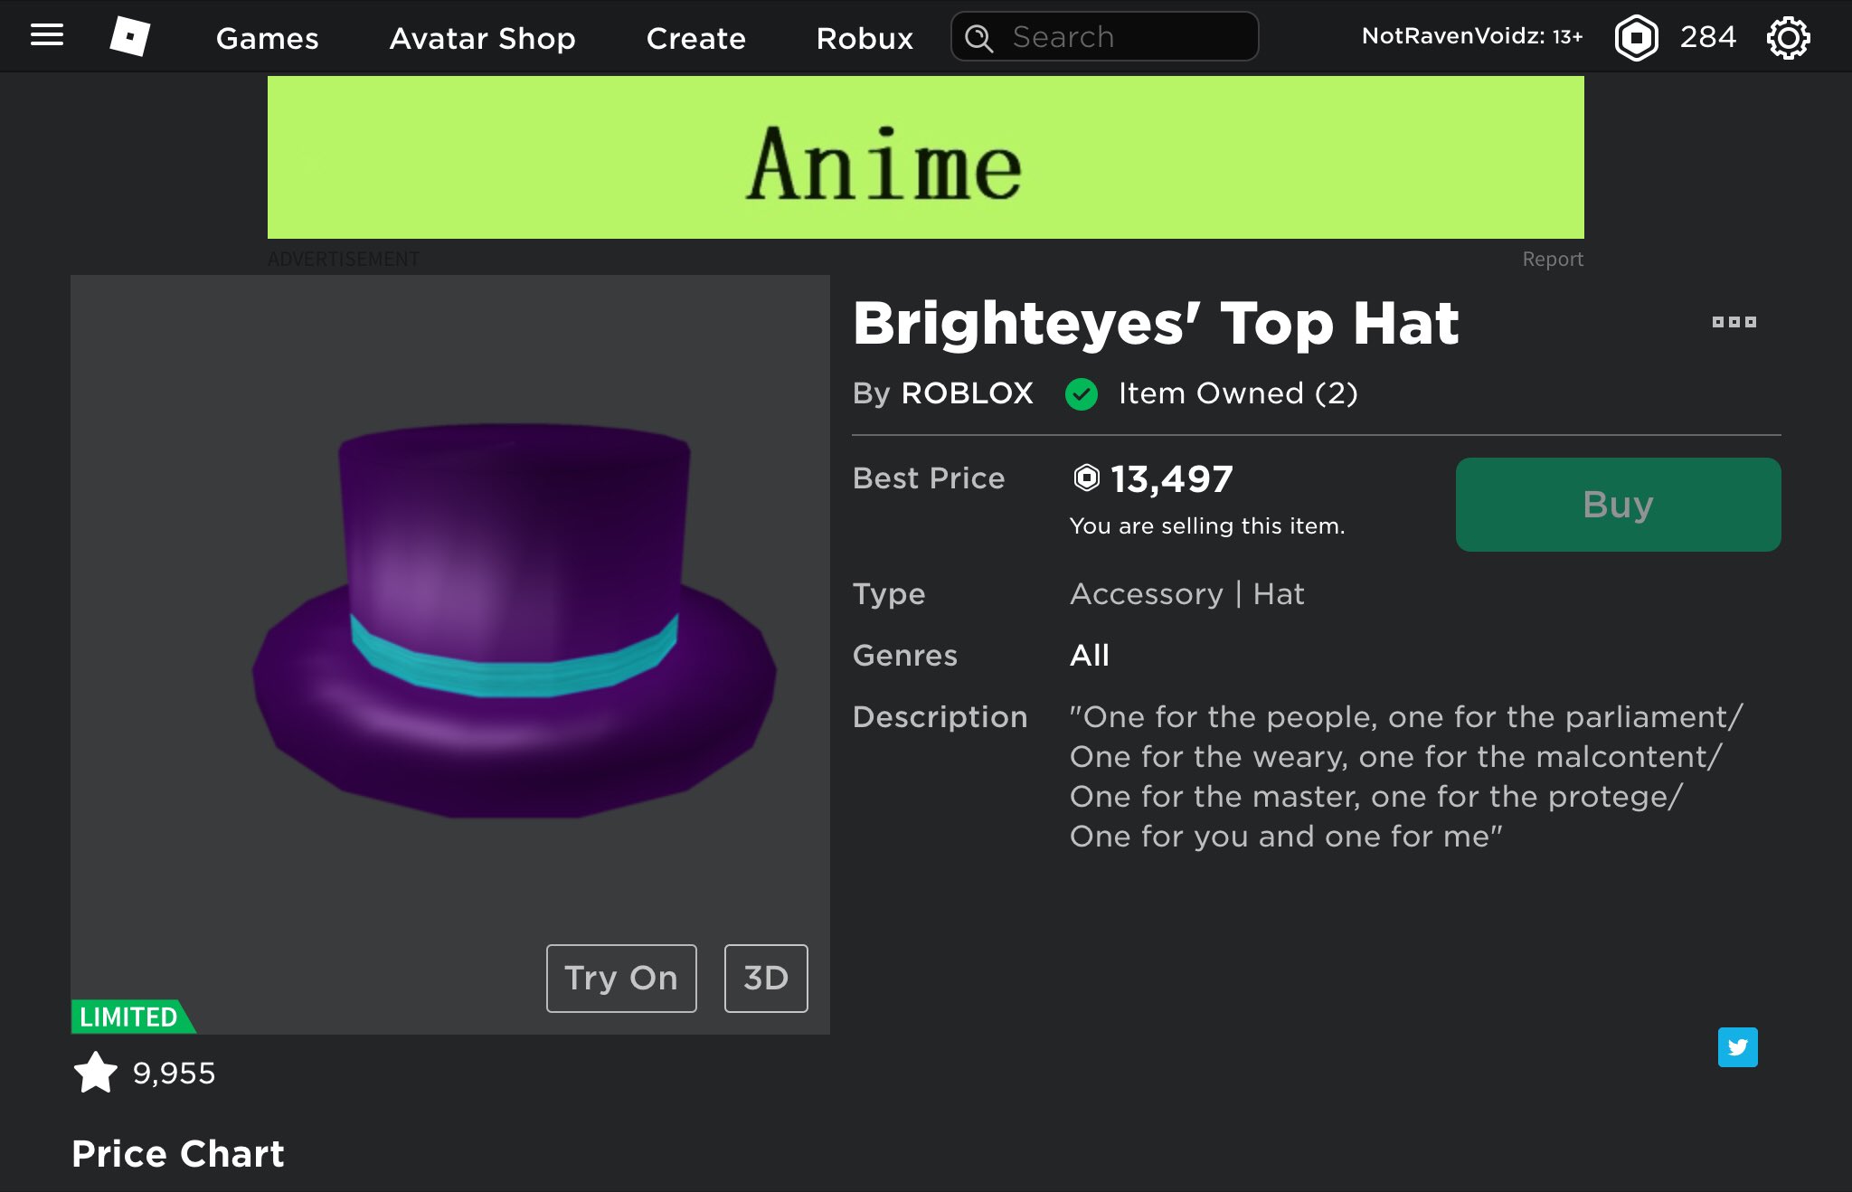Open the three-dot item options menu
1852x1192 pixels.
(1734, 322)
